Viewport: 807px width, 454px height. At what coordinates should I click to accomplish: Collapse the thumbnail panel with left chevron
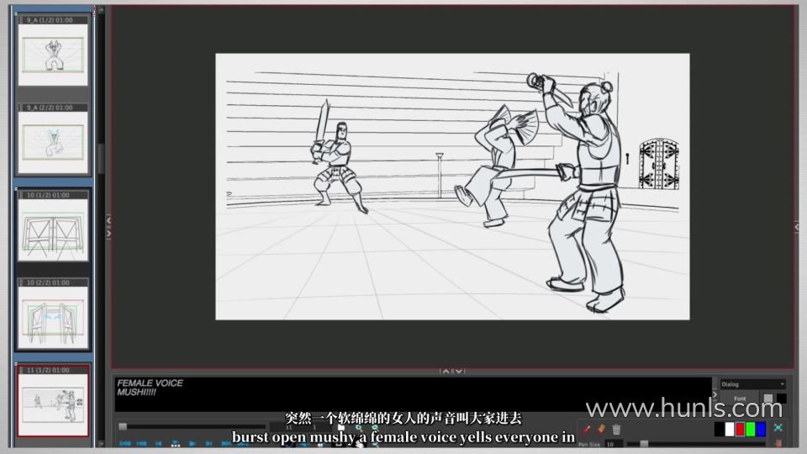[x=108, y=220]
